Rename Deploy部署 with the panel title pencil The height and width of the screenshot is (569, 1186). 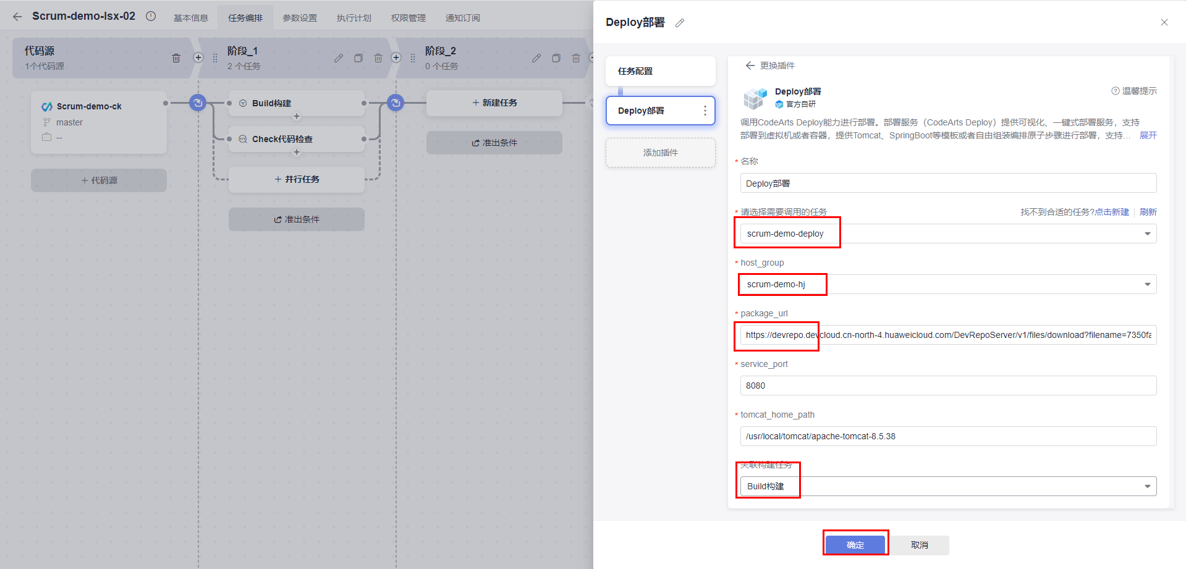pos(680,23)
